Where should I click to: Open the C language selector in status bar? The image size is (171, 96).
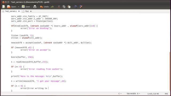point(120,94)
